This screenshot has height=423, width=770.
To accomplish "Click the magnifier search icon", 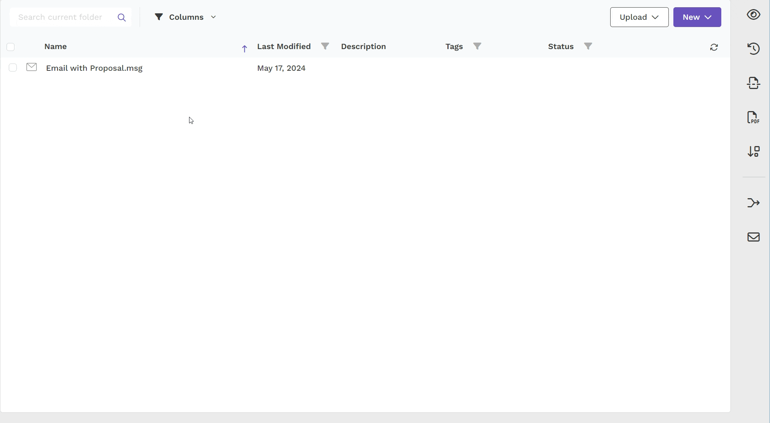I will [x=122, y=17].
